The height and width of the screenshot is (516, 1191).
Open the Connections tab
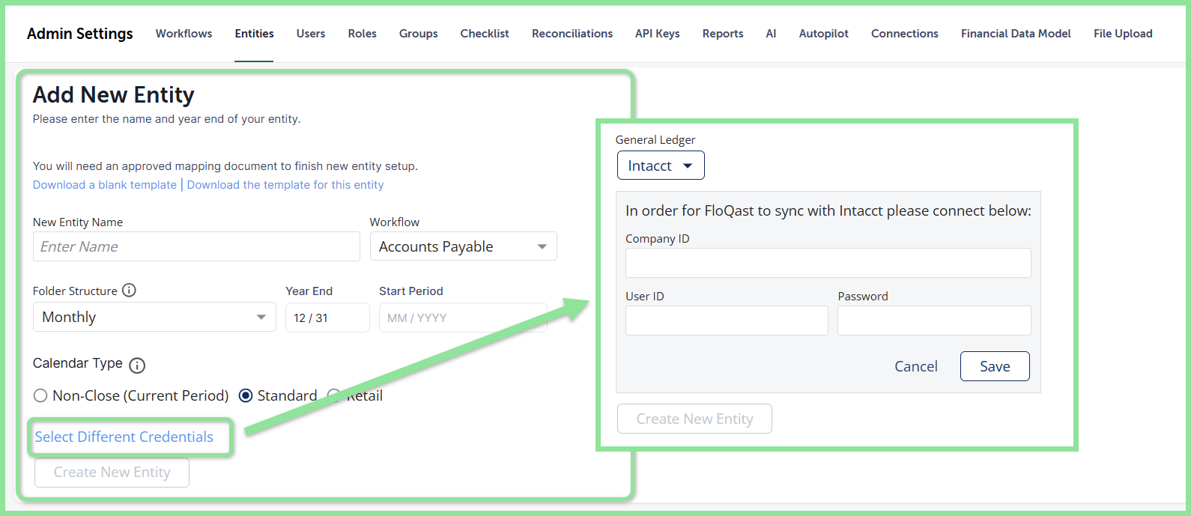(905, 34)
